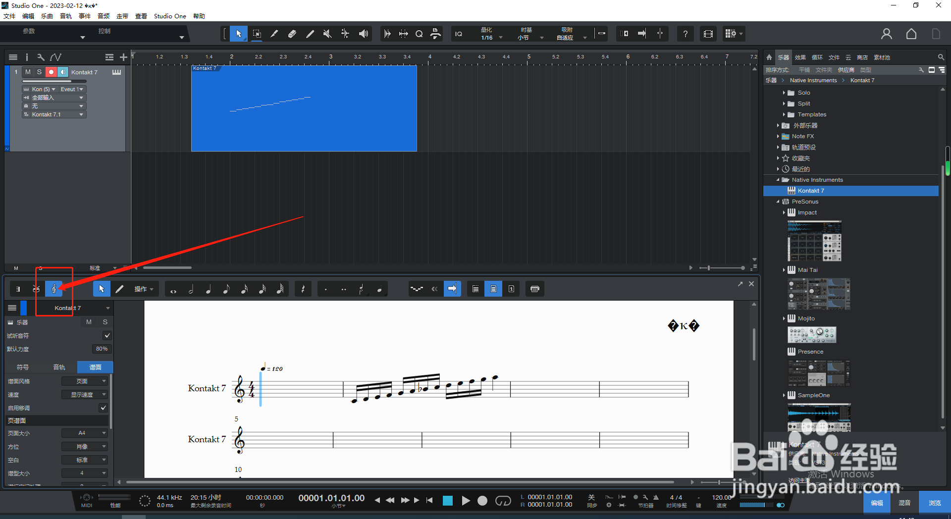This screenshot has width=951, height=519.
Task: Expand the Note FX folder
Action: click(778, 136)
